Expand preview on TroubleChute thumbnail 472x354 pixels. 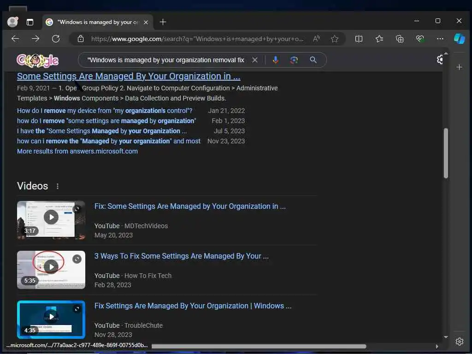pyautogui.click(x=77, y=309)
